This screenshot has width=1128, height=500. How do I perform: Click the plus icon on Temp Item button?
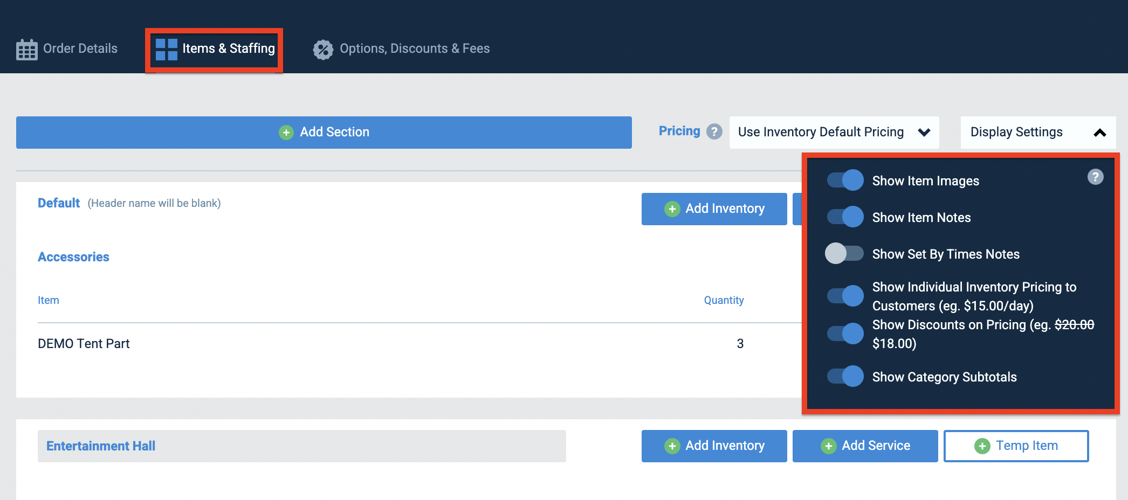pos(982,446)
